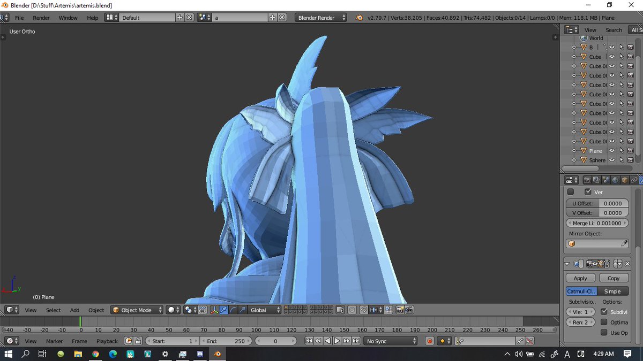The width and height of the screenshot is (643, 361).
Task: Play animation forward
Action: [x=337, y=341]
